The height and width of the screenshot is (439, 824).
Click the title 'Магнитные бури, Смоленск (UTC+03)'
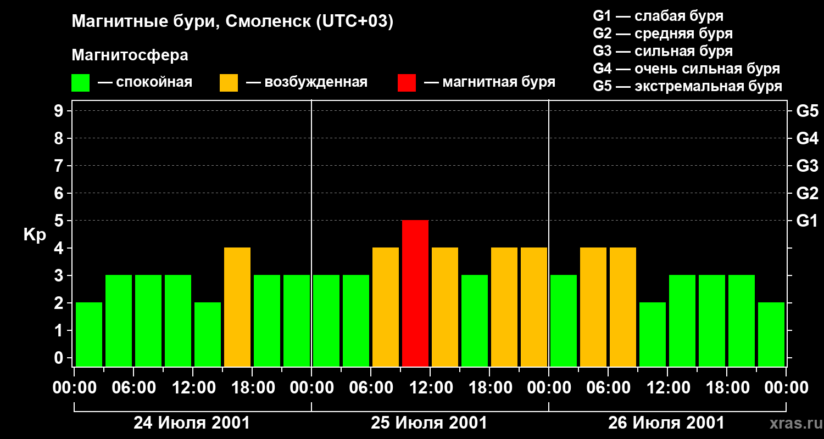tap(233, 22)
